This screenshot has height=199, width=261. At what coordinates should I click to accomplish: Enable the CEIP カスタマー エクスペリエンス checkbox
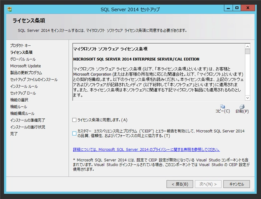point(74,133)
